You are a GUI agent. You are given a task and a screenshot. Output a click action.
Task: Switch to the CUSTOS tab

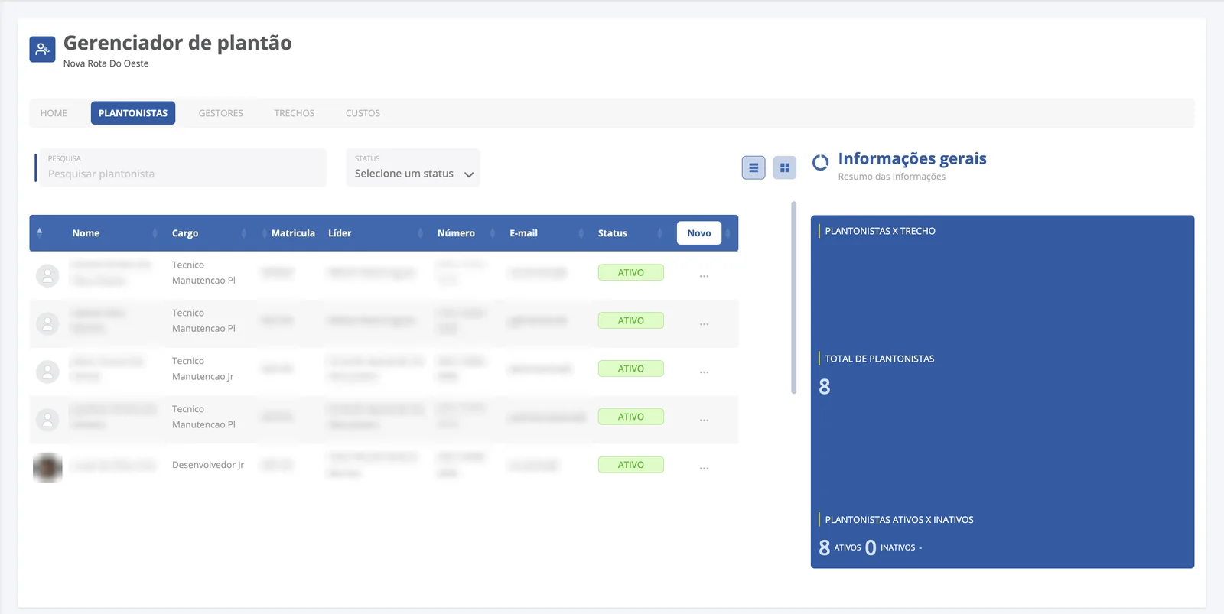(363, 113)
